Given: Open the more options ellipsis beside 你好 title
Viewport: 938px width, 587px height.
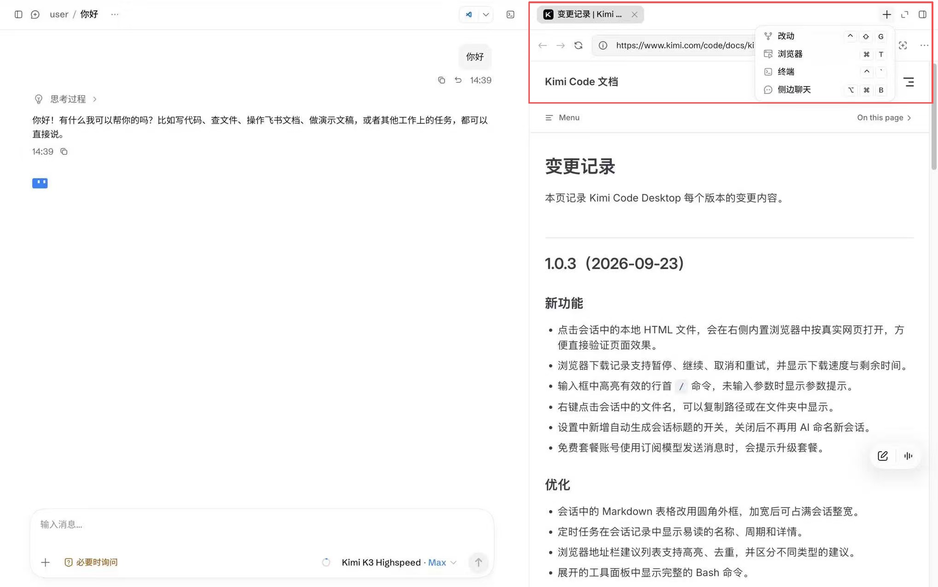Looking at the screenshot, I should pyautogui.click(x=115, y=14).
